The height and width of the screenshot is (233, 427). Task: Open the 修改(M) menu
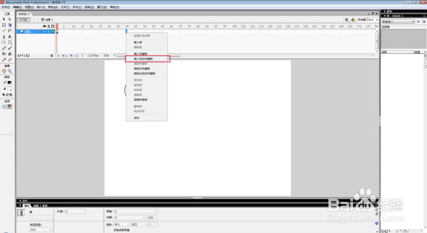[x=53, y=7]
